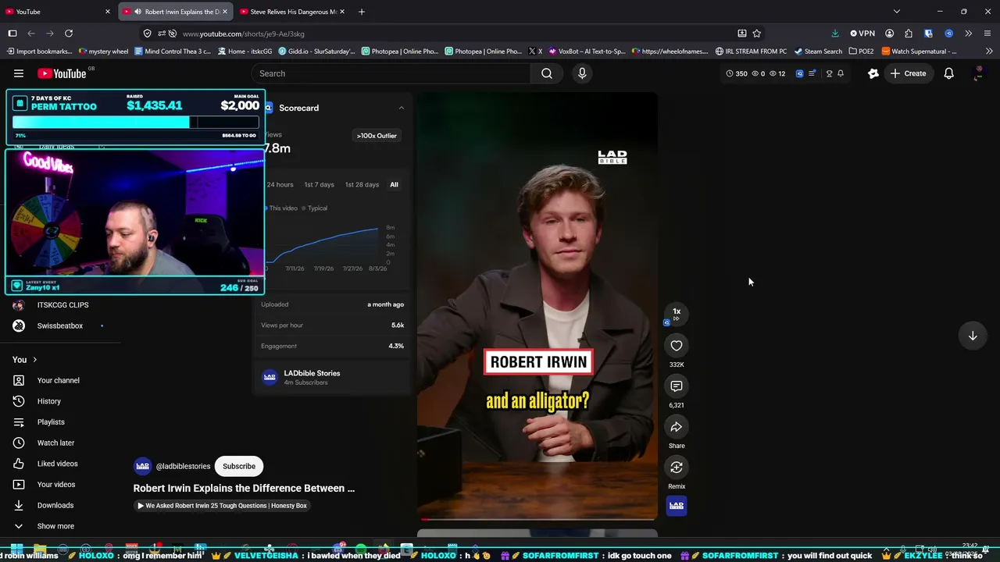The width and height of the screenshot is (1000, 562).
Task: Show more browser toolbar extensions
Action: pos(968,34)
